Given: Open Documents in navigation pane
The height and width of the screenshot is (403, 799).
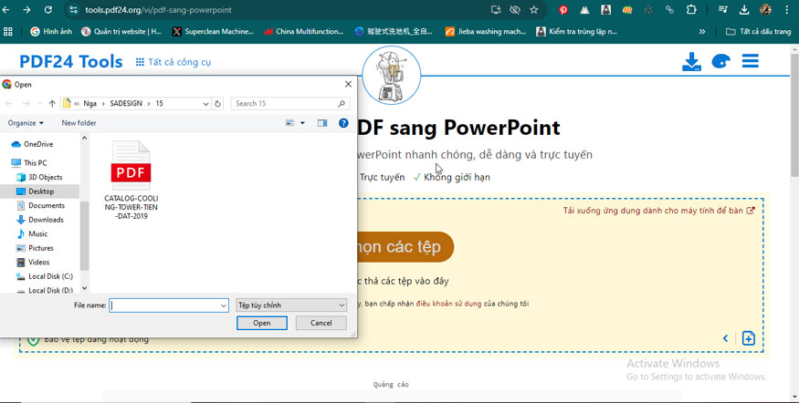Looking at the screenshot, I should click(x=47, y=205).
